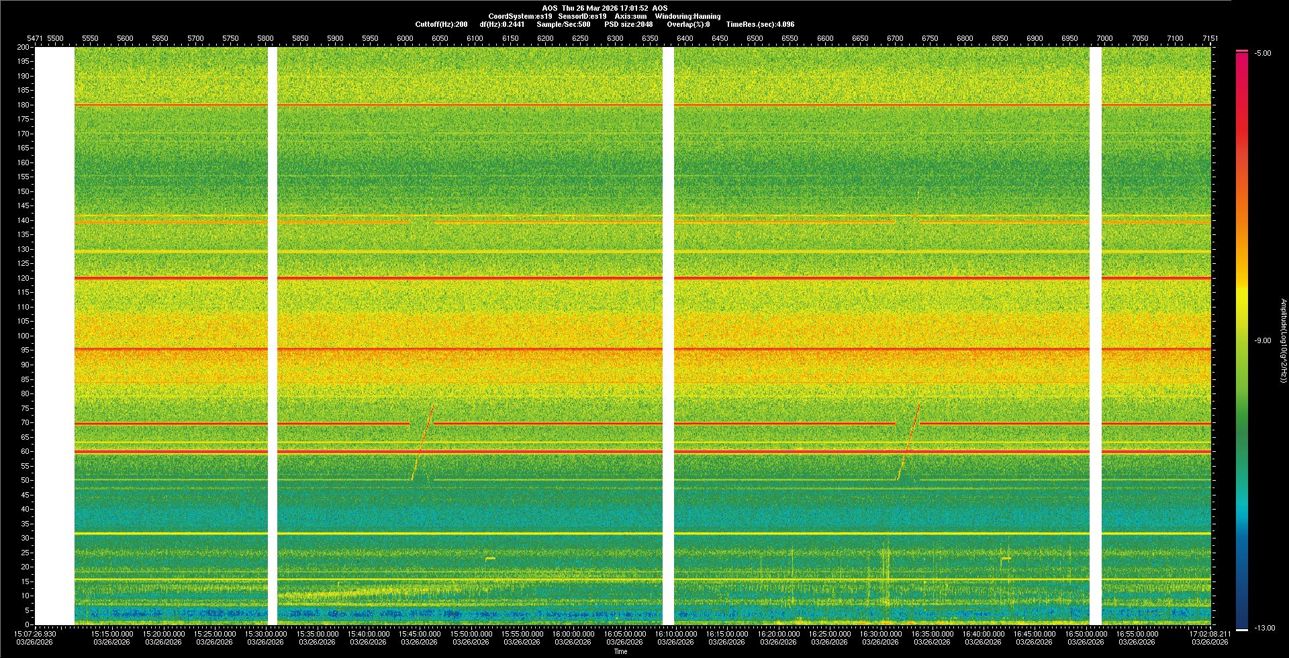Click the SensorID:es19 header label
This screenshot has height=658, width=1289.
(582, 16)
